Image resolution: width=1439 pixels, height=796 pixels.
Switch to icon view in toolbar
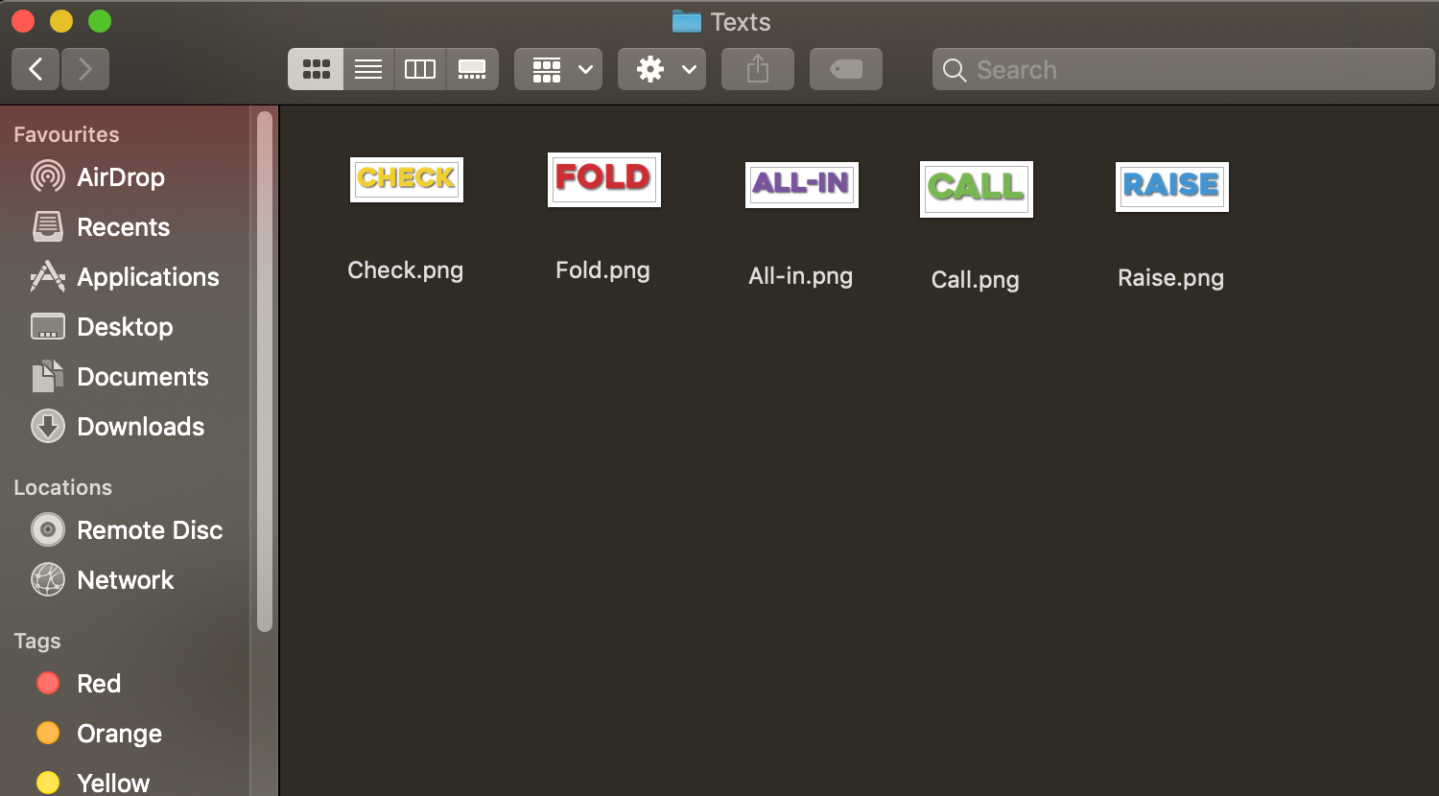pos(316,69)
